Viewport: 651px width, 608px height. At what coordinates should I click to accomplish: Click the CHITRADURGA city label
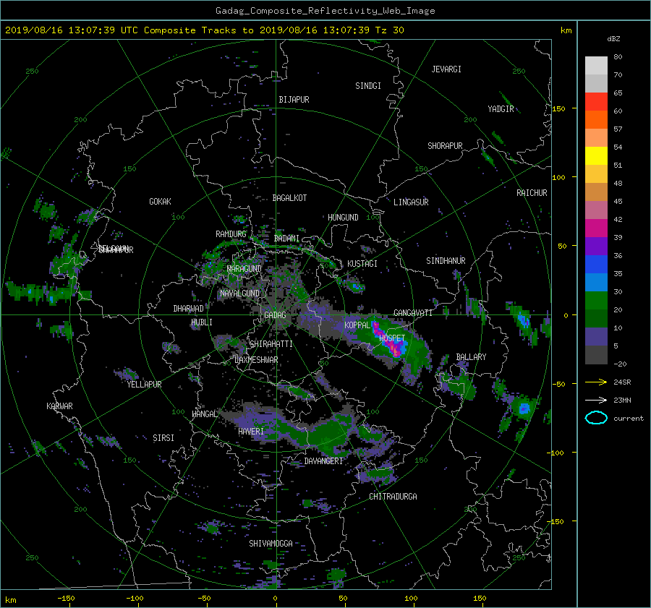pos(393,497)
